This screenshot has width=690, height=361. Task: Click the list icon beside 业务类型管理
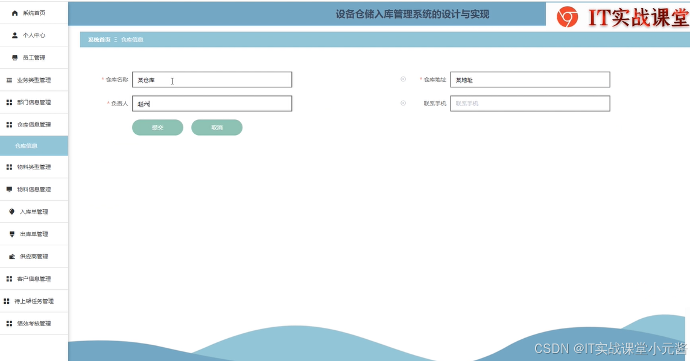tap(9, 80)
